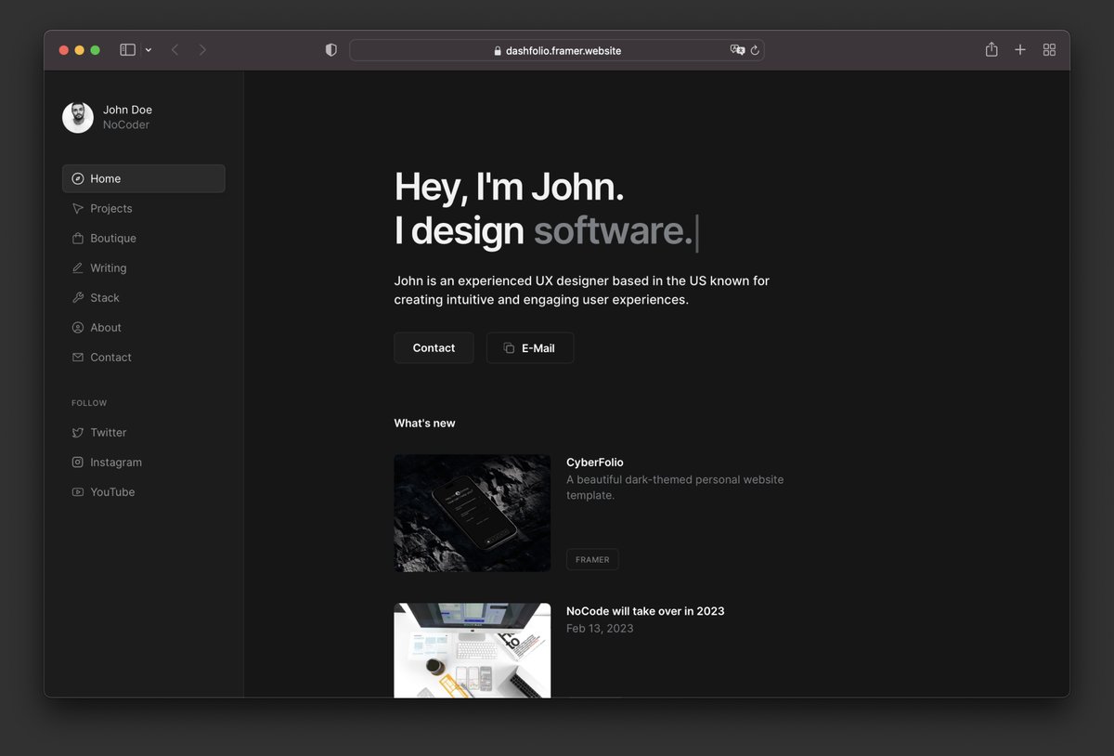Click the Writing pencil icon
The height and width of the screenshot is (756, 1114).
[x=78, y=267]
